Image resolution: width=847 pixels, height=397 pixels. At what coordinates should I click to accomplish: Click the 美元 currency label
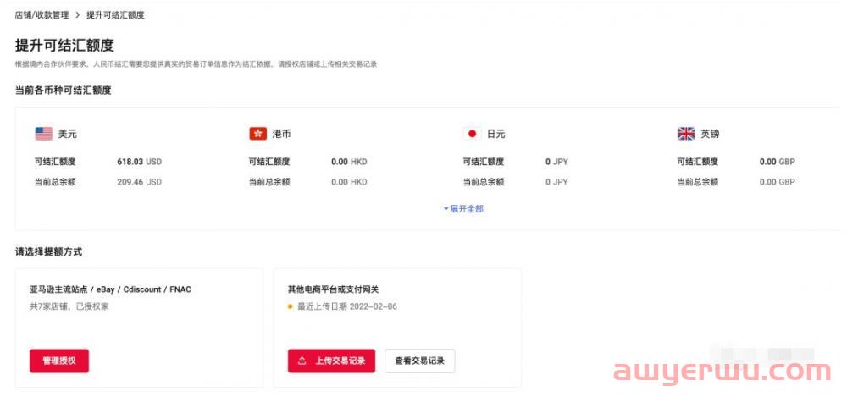pyautogui.click(x=68, y=134)
